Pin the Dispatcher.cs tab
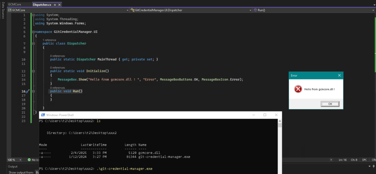Viewport: 376px width, 174px height. tap(54, 4)
